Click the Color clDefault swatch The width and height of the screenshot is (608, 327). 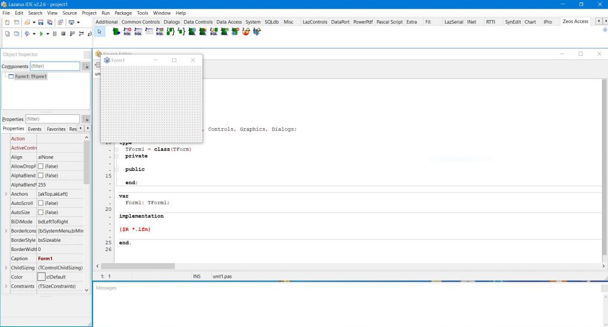[x=41, y=277]
